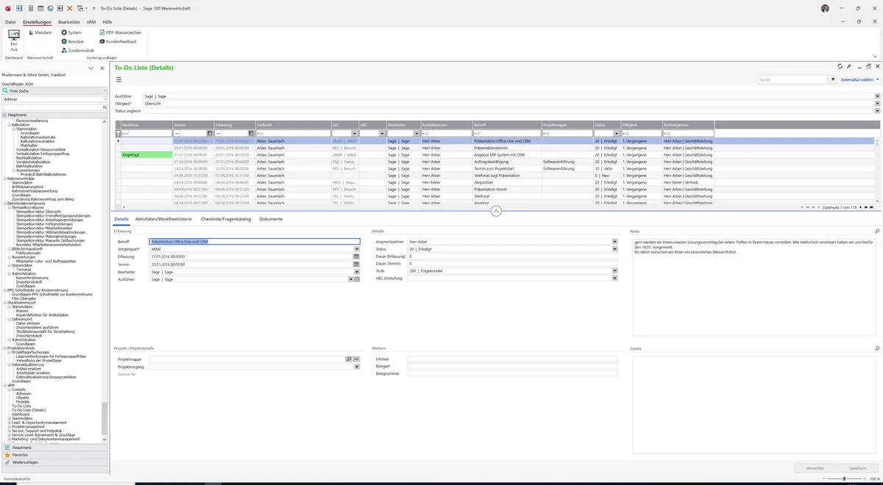Screen dimensions: 883x485
Task: Toggle the Dashboard Ein/Aus ribbon icon
Action: click(13, 40)
